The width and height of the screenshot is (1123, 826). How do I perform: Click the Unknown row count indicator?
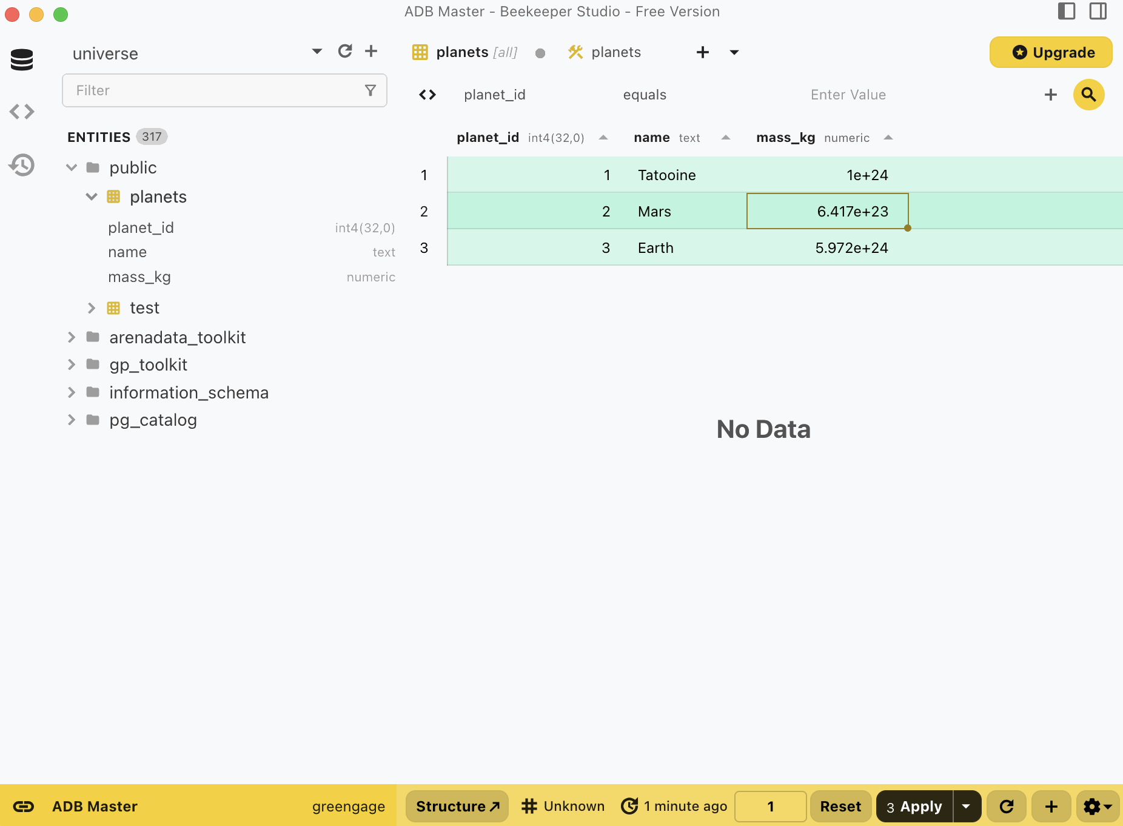click(x=563, y=806)
